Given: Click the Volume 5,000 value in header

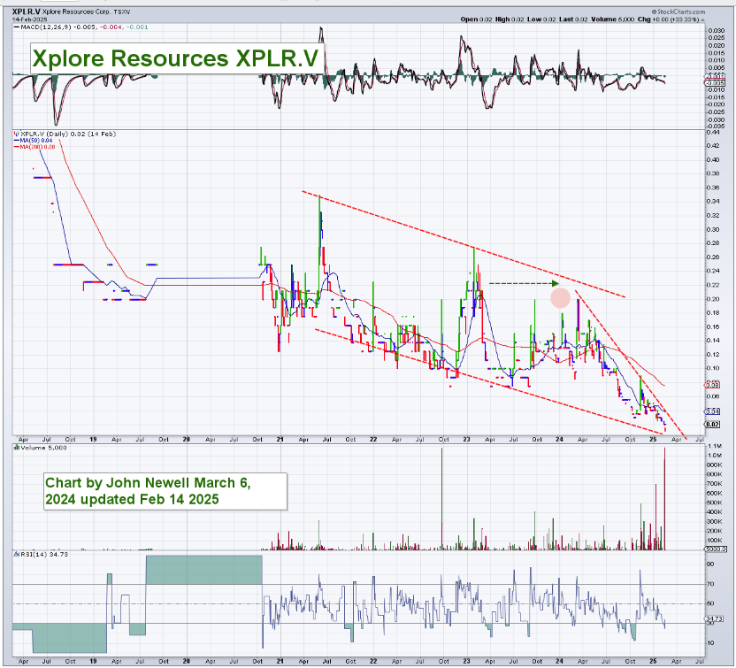Looking at the screenshot, I should (612, 19).
